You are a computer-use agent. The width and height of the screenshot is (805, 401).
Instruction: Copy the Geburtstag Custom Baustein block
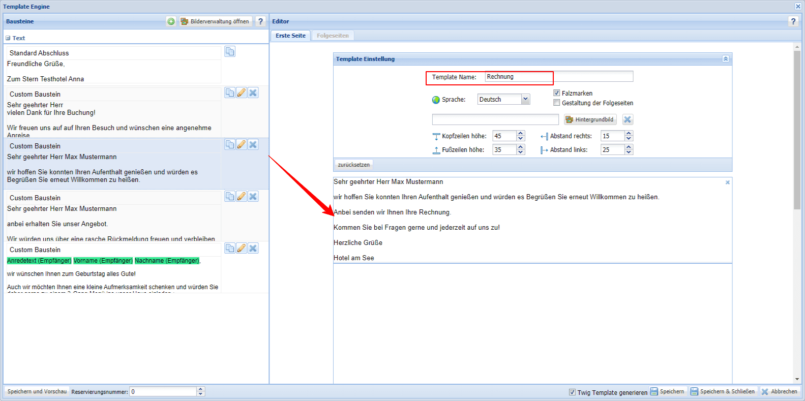(230, 248)
